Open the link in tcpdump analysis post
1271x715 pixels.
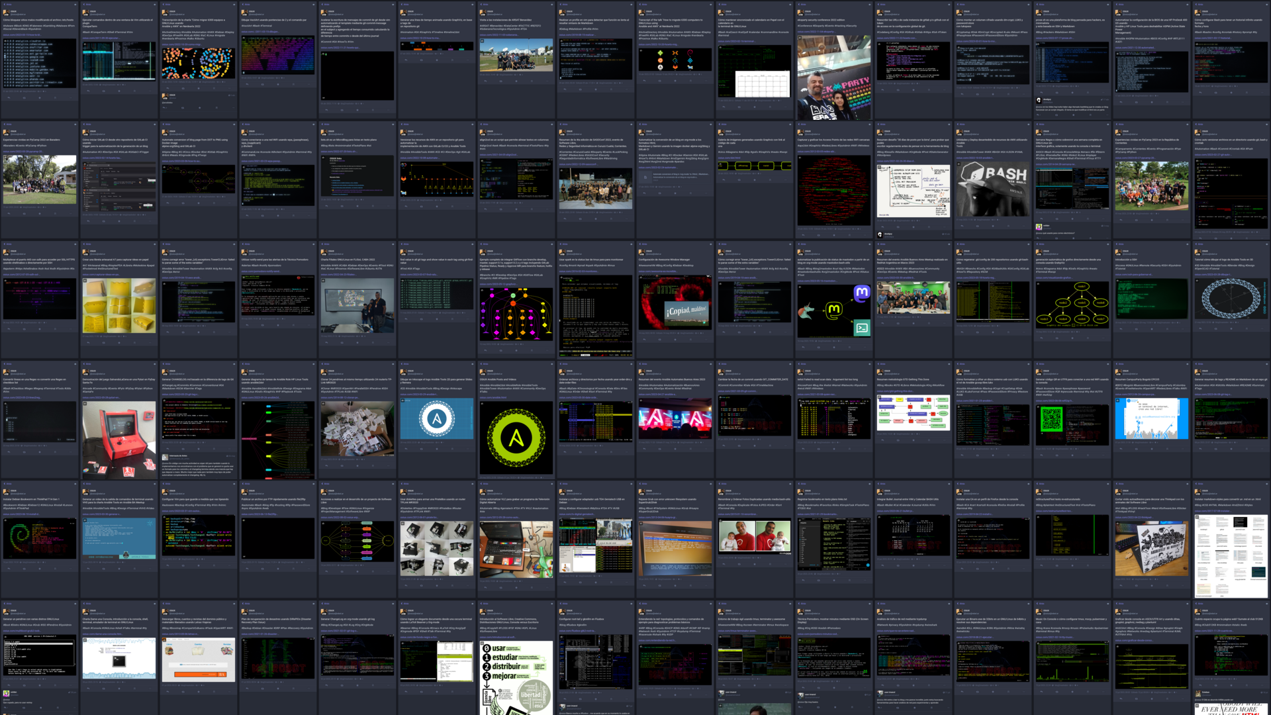(x=896, y=630)
